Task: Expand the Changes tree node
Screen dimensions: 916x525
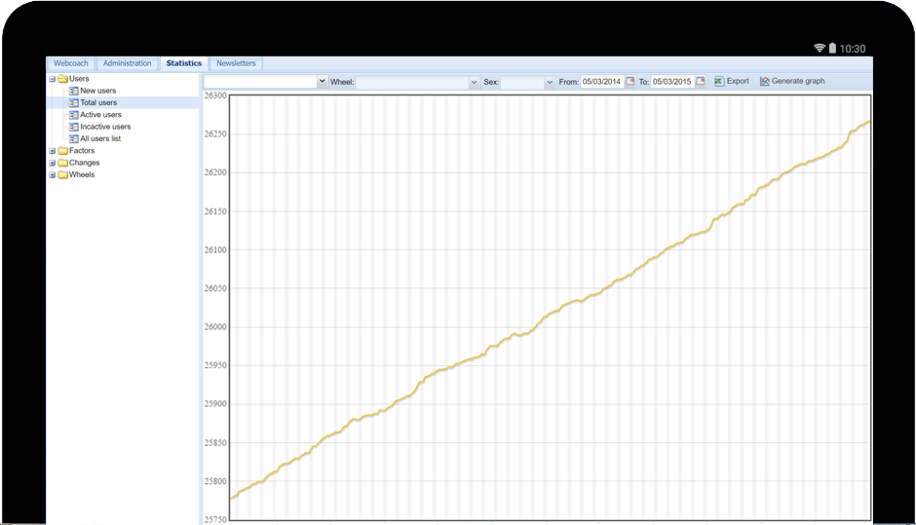Action: (53, 163)
